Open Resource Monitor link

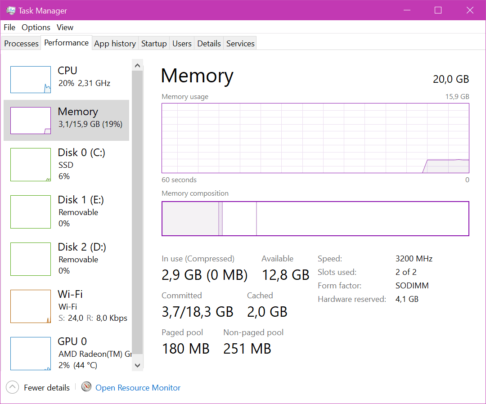pyautogui.click(x=138, y=388)
